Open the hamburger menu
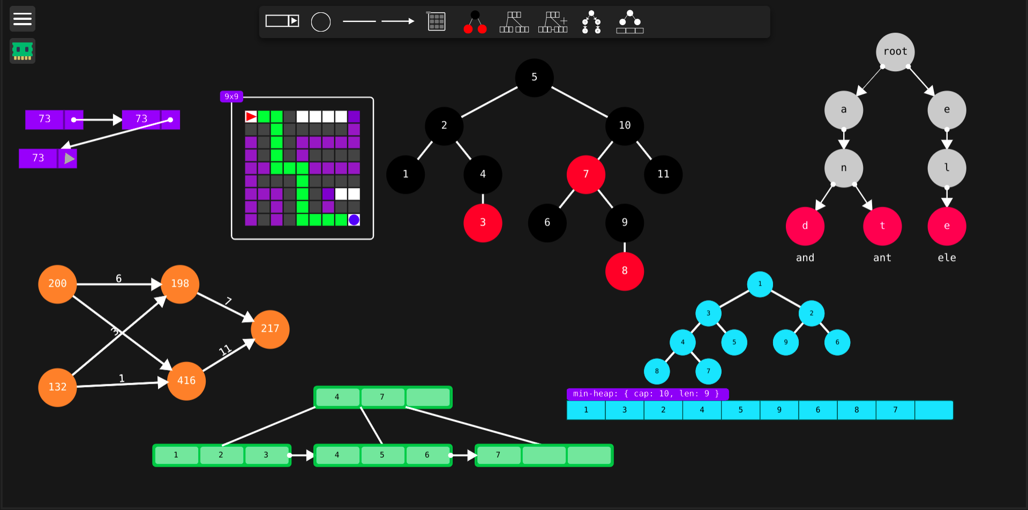 pyautogui.click(x=22, y=19)
